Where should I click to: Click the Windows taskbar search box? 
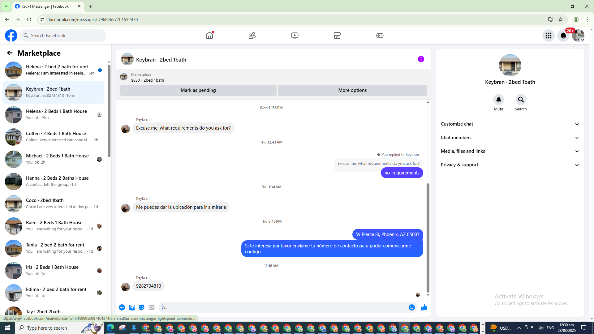59,328
